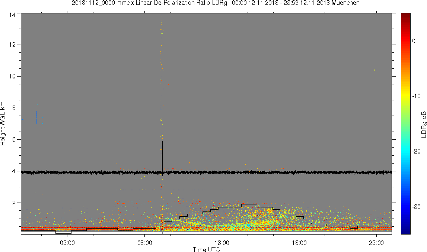Click the dark red top of the colorbar
Viewport: 427px width, 252px height.
point(405,16)
